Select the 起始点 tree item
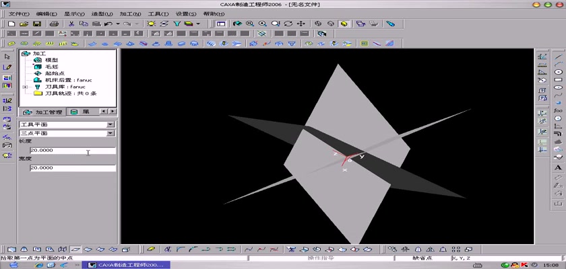The image size is (566, 269). (55, 73)
